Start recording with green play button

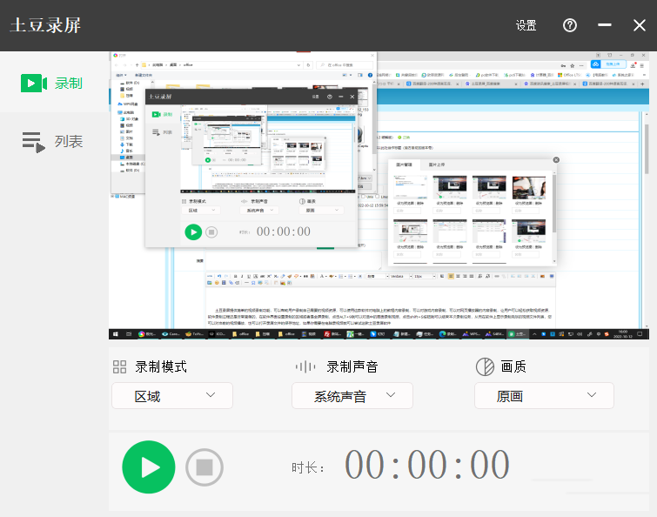click(x=149, y=467)
